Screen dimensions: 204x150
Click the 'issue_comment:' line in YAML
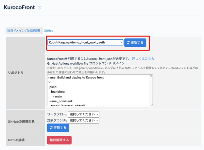61,101
